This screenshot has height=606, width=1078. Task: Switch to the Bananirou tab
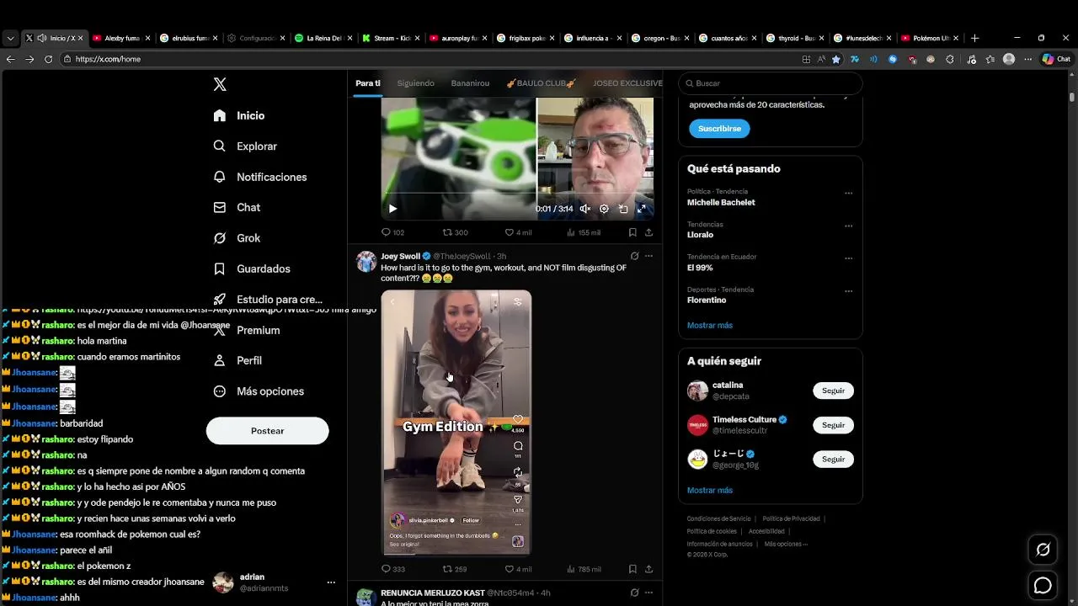click(x=470, y=83)
